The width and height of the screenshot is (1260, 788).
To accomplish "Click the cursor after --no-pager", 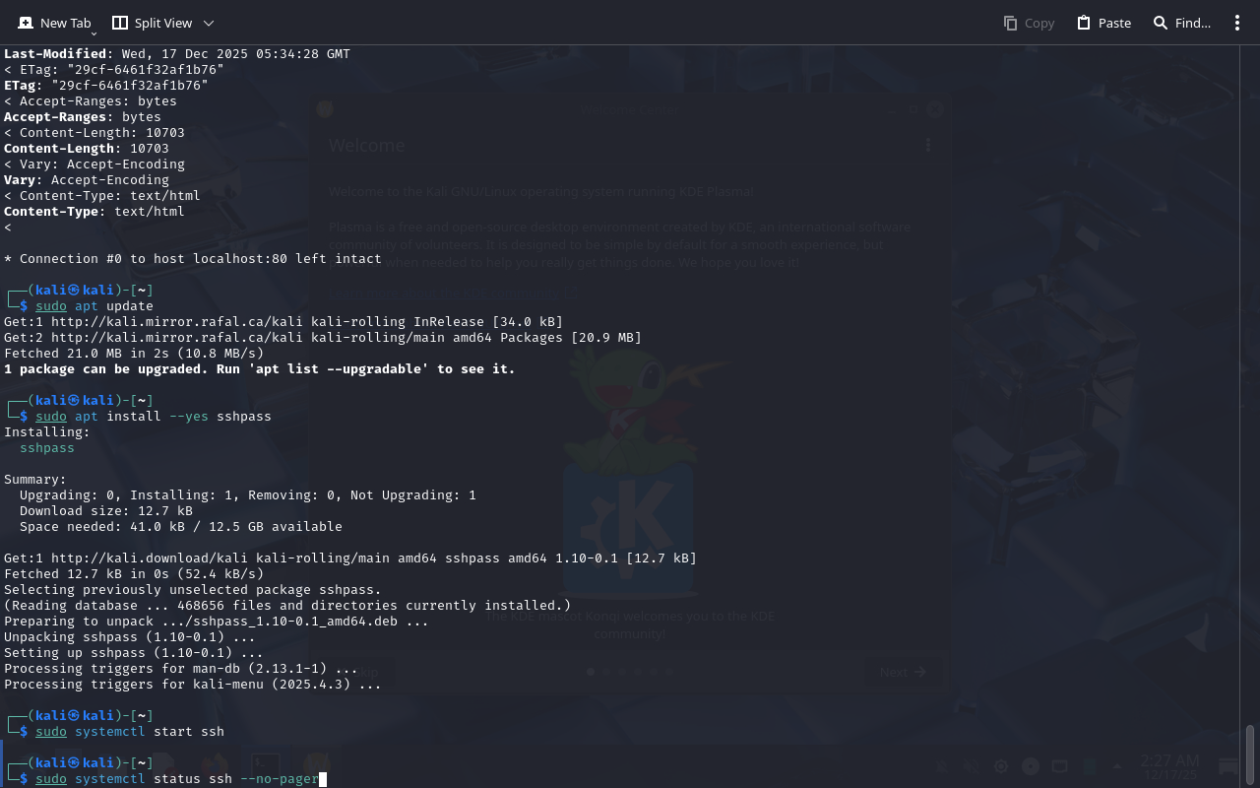I will (323, 779).
